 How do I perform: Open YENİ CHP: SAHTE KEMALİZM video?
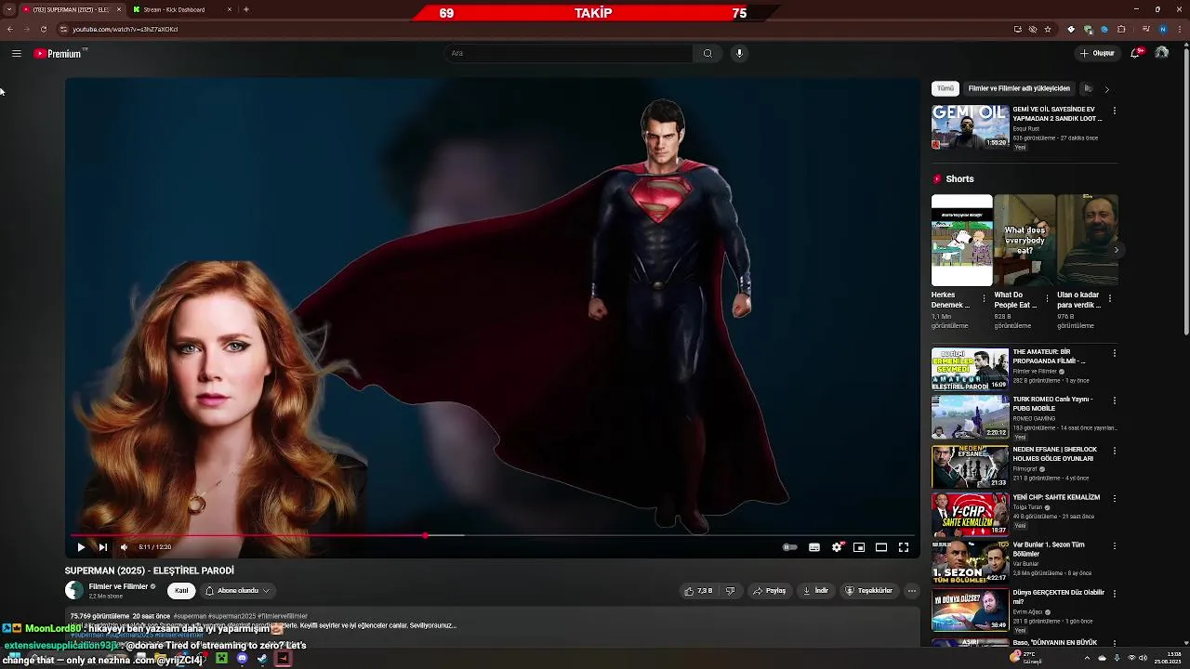click(970, 514)
